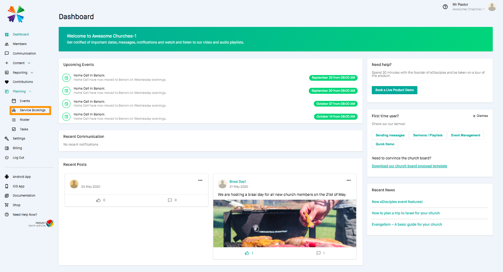This screenshot has height=272, width=503.
Task: Open comments on the Braai Day post
Action: point(318,253)
